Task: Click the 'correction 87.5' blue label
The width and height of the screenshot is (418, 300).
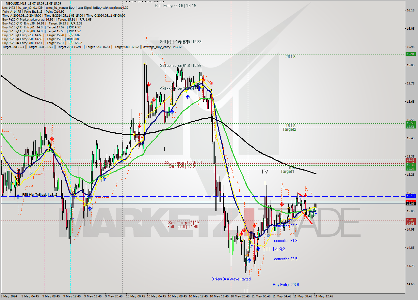Action: point(285,259)
